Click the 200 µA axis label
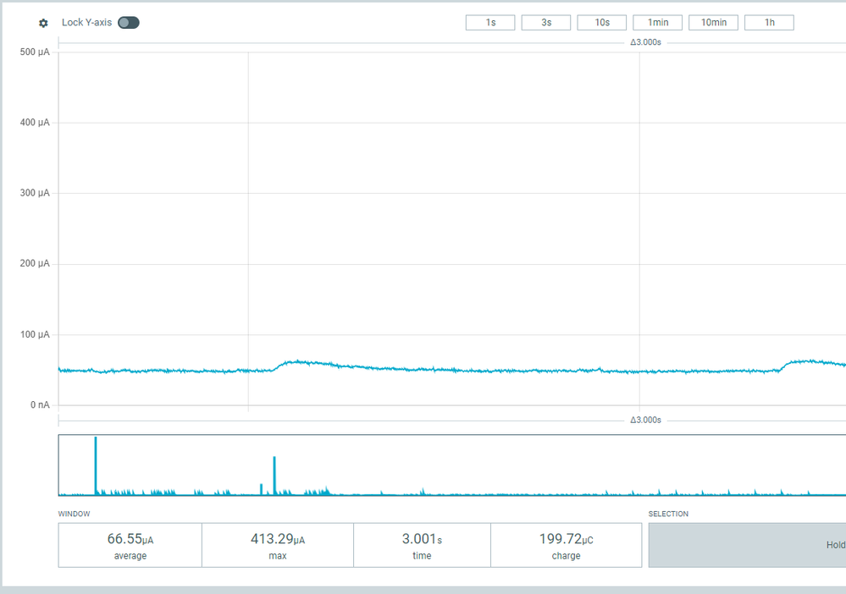Image resolution: width=846 pixels, height=594 pixels. click(x=35, y=264)
